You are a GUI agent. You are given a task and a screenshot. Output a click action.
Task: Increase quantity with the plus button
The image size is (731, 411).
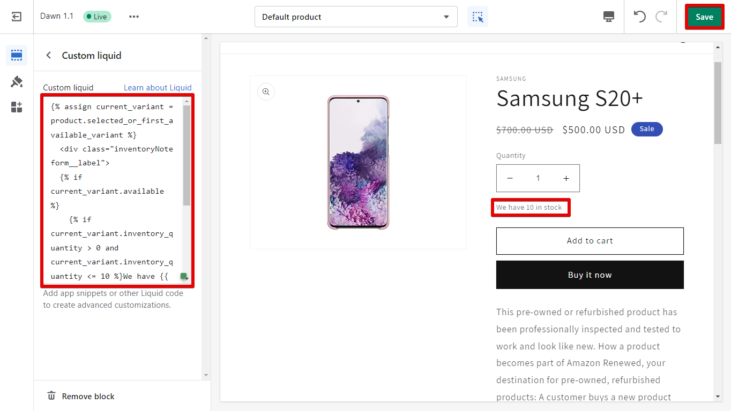[x=566, y=178]
